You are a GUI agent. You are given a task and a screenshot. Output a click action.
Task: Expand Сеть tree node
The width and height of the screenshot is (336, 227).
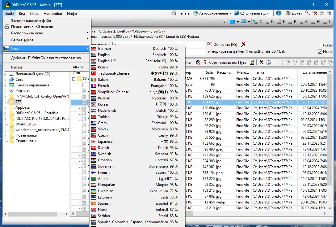tap(5, 80)
